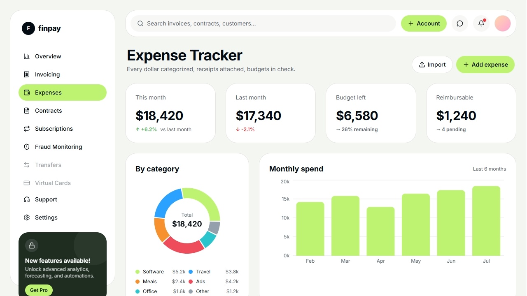This screenshot has height=296, width=527.
Task: Click the Software legend color dot
Action: pyautogui.click(x=138, y=272)
